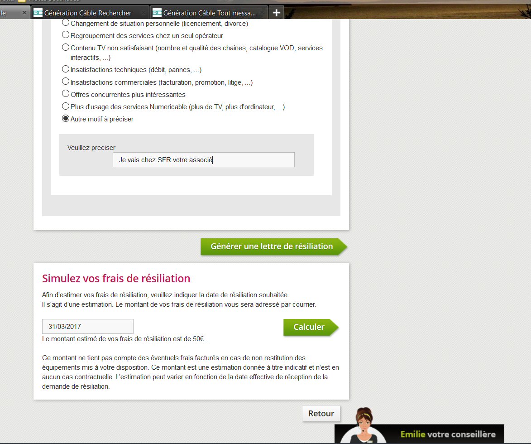Close the Génération Câble Tout messa... tab
This screenshot has height=444, width=531.
263,13
